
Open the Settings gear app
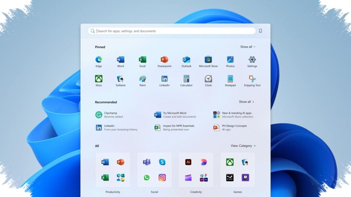tap(252, 62)
